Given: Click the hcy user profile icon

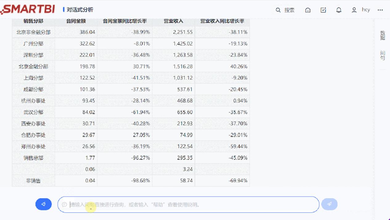Looking at the screenshot, I should pos(354,10).
